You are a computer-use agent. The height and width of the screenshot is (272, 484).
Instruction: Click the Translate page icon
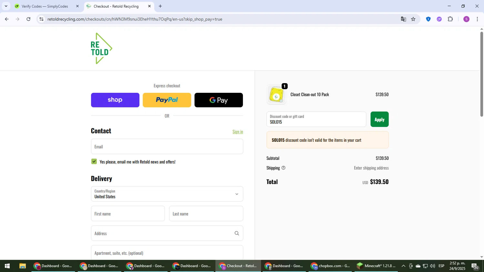point(403,19)
